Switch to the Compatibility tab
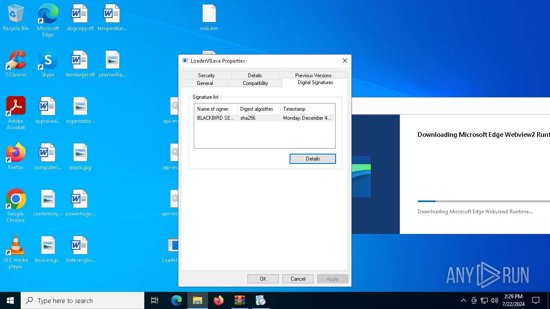The width and height of the screenshot is (550, 309). point(255,83)
